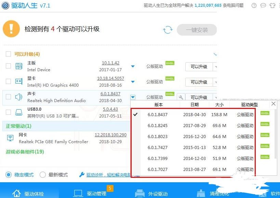
Task: Click the refresh rescan icon
Action: tap(168, 30)
